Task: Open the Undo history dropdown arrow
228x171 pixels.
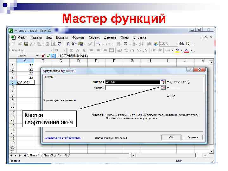Action: [x=103, y=44]
